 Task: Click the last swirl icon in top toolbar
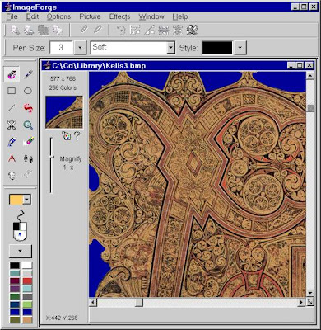pos(192,30)
